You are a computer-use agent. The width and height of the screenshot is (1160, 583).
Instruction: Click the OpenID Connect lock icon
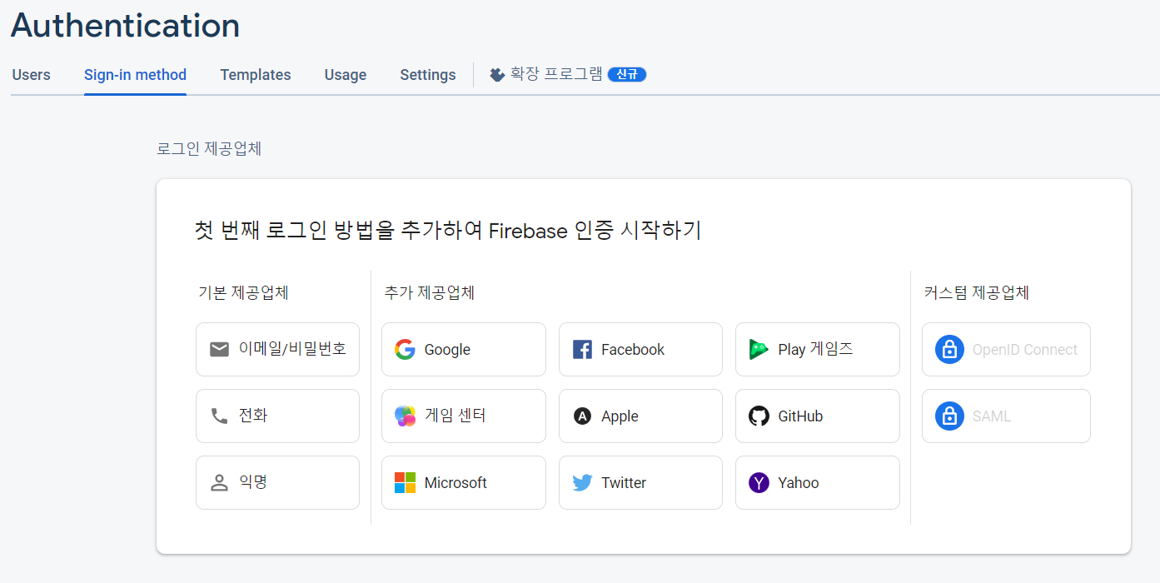949,350
